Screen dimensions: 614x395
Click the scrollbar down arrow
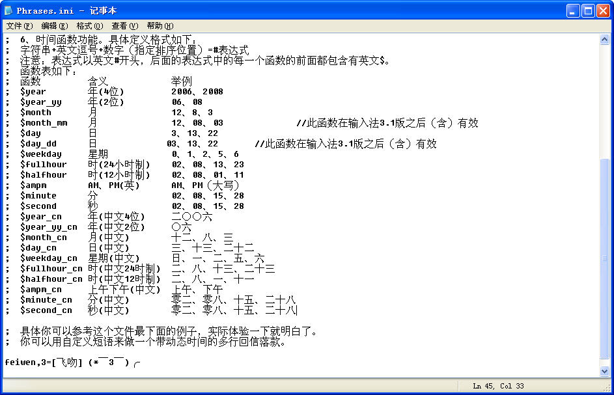coord(604,372)
